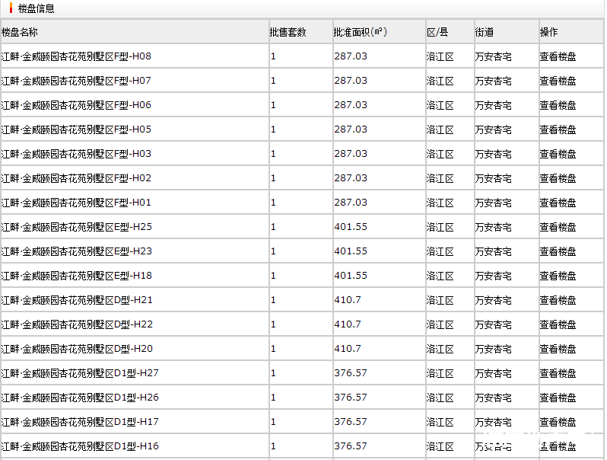Click 查看楼盘 in D型-H21 row
The height and width of the screenshot is (460, 607).
(558, 300)
